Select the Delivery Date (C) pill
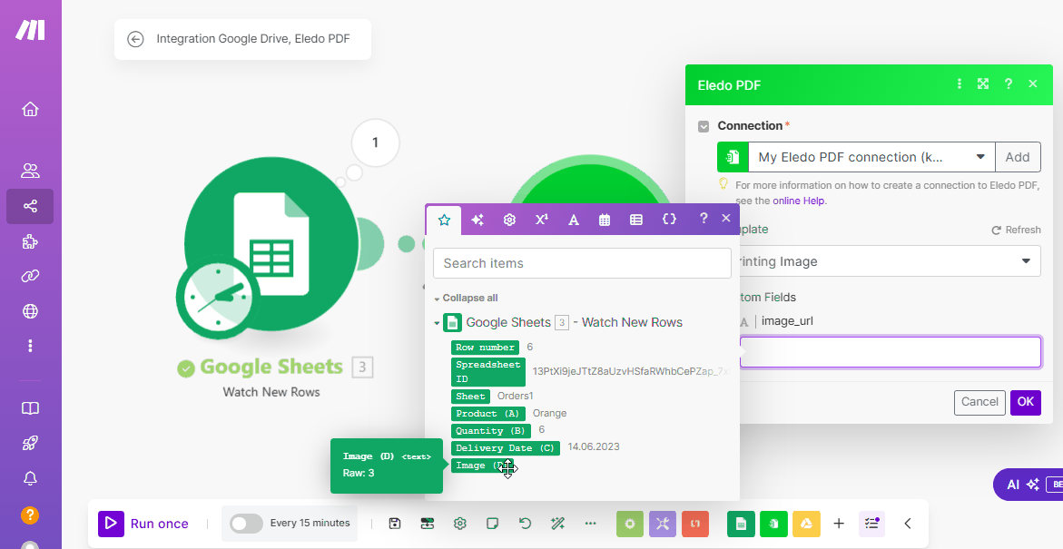 pyautogui.click(x=505, y=448)
